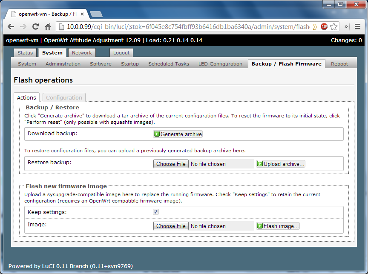Click the Upload archive button

tap(281, 164)
